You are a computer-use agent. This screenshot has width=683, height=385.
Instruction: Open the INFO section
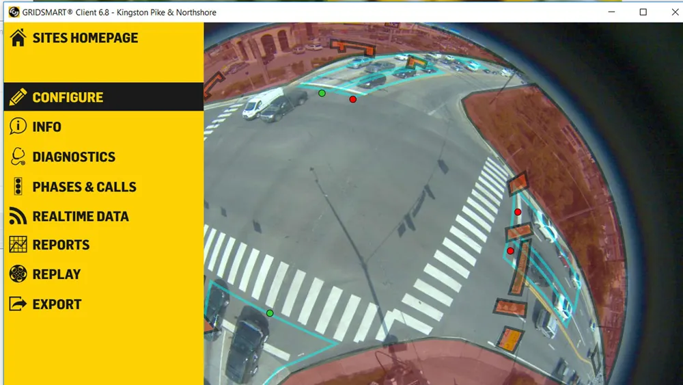pos(47,127)
